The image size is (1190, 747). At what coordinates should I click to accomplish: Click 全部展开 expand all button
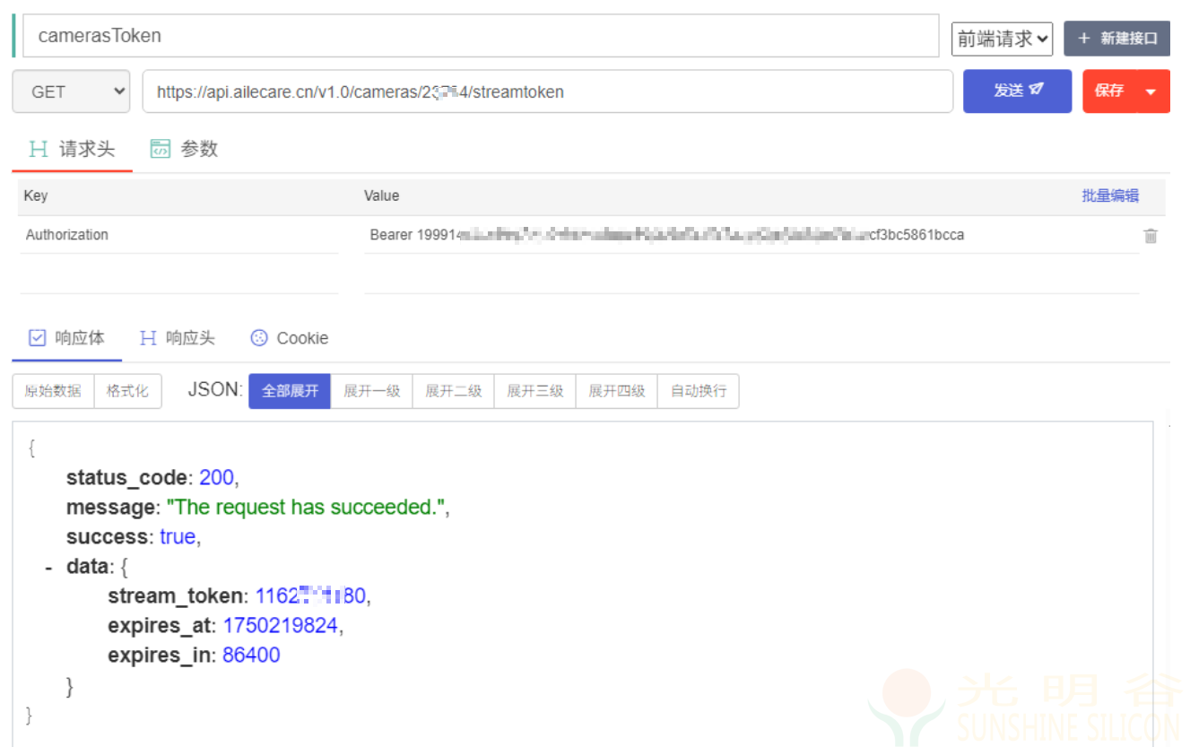[290, 391]
